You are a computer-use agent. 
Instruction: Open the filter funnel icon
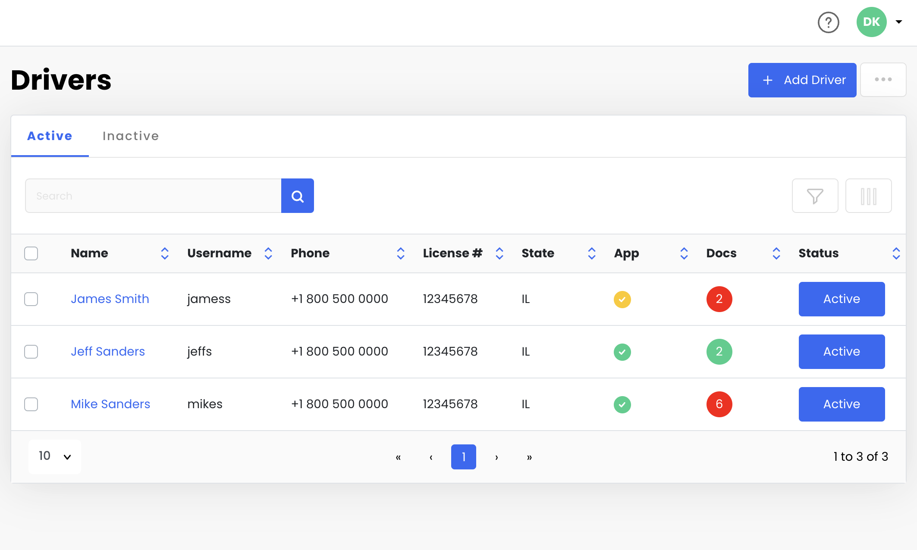tap(815, 196)
